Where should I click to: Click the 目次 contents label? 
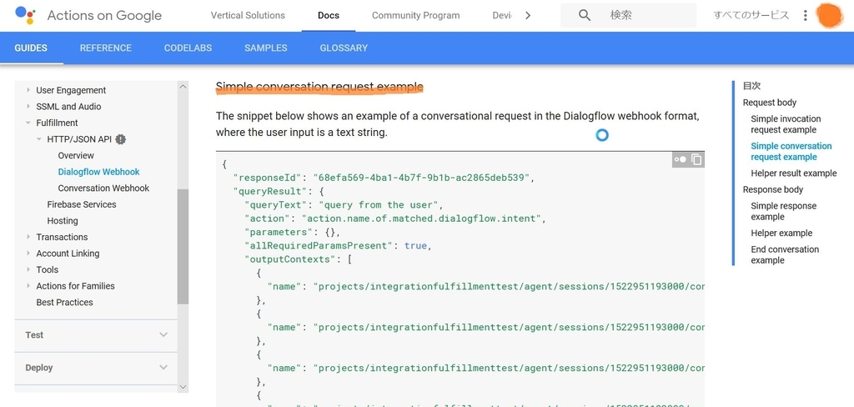751,86
